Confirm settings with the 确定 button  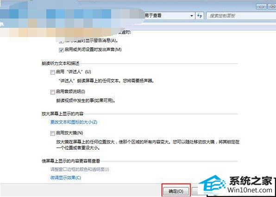tap(176, 191)
